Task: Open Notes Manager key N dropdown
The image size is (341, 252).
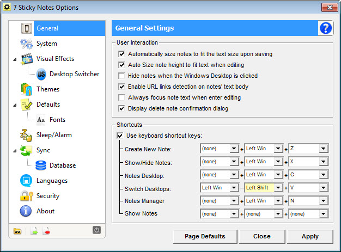Action: click(323, 201)
